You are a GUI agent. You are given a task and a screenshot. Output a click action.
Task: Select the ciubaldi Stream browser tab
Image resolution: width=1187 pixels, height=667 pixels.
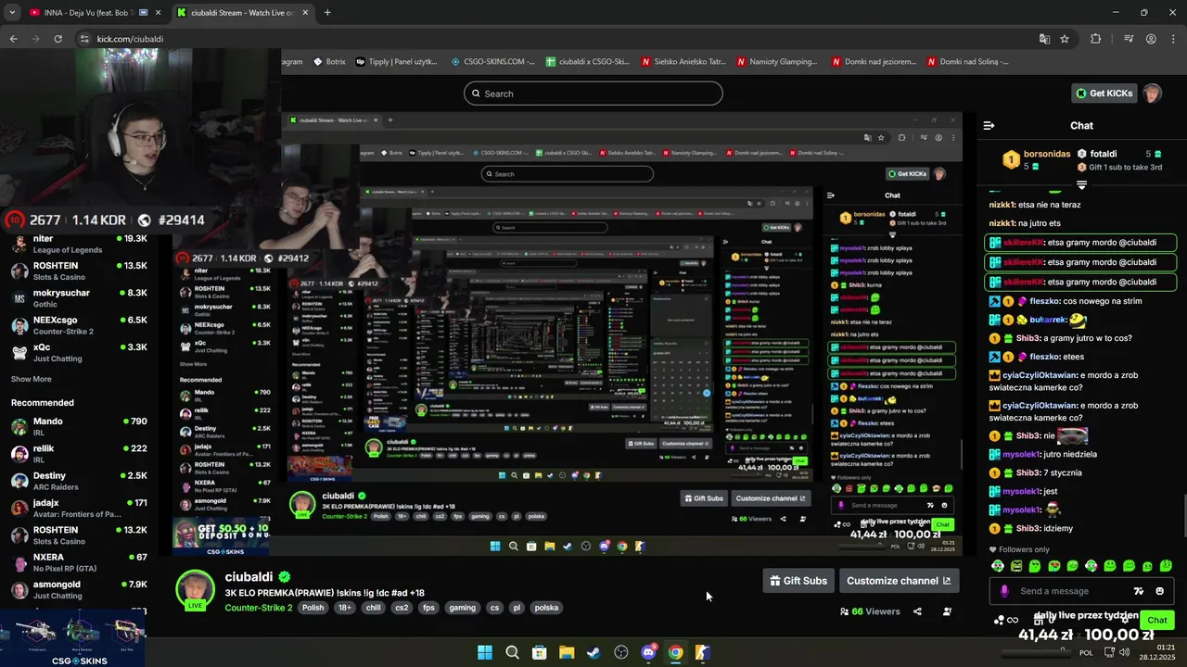click(244, 12)
